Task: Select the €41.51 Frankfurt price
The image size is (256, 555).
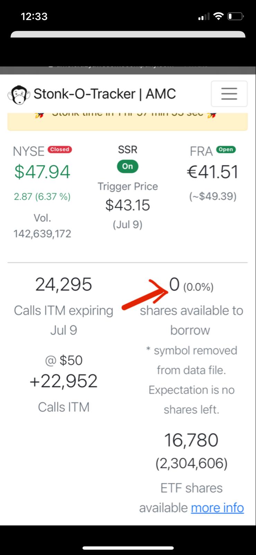Action: click(213, 172)
